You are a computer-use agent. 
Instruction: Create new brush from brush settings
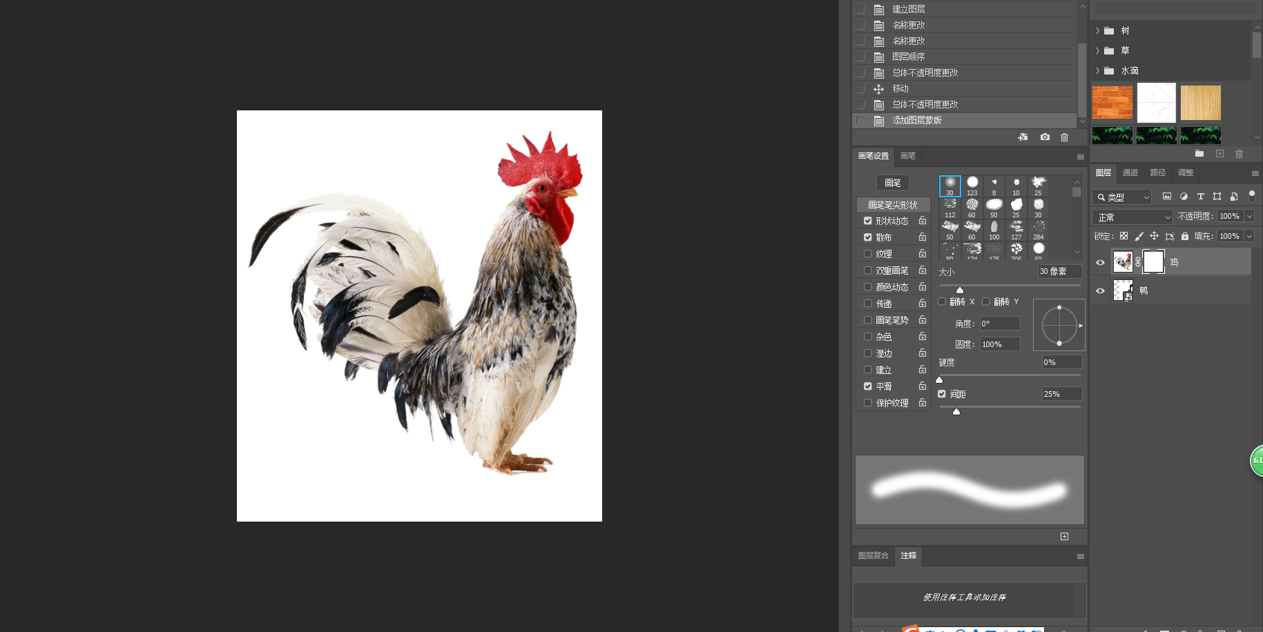coord(1065,536)
